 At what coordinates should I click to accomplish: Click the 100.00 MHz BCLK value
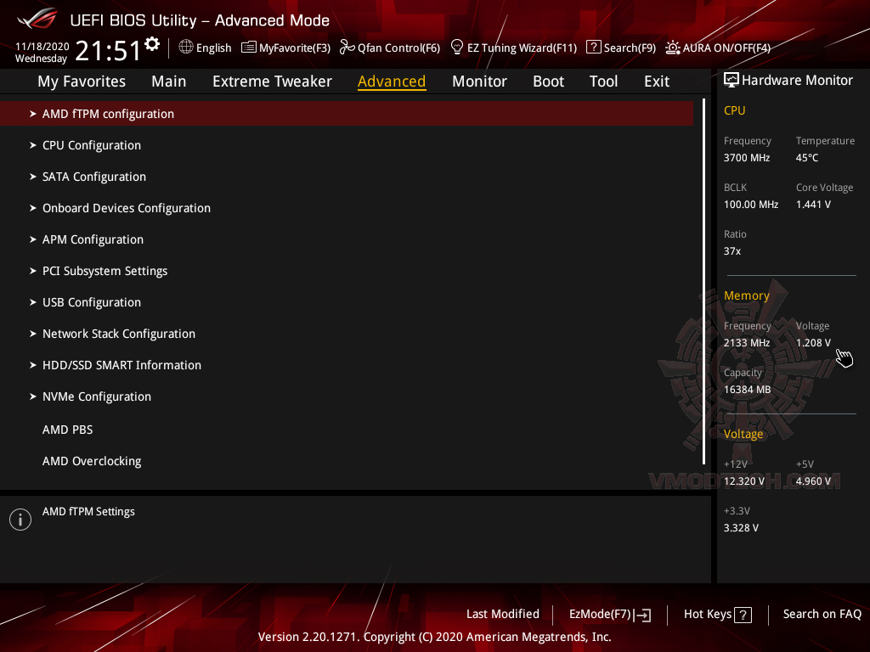[751, 205]
